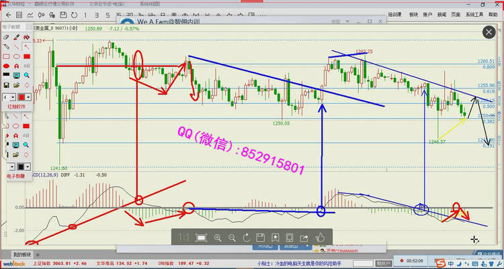Image resolution: width=504 pixels, height=269 pixels.
Task: Switch to the 我的板块 tab
Action: (22, 255)
